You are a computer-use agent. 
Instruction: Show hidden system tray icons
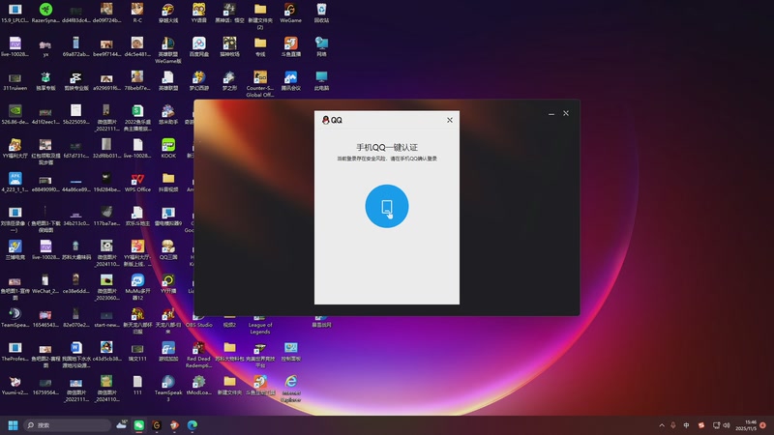pos(662,425)
